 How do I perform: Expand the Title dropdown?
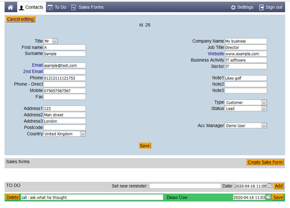[50, 41]
